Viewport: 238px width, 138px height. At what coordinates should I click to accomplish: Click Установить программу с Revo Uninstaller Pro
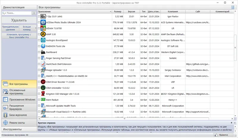19,36
